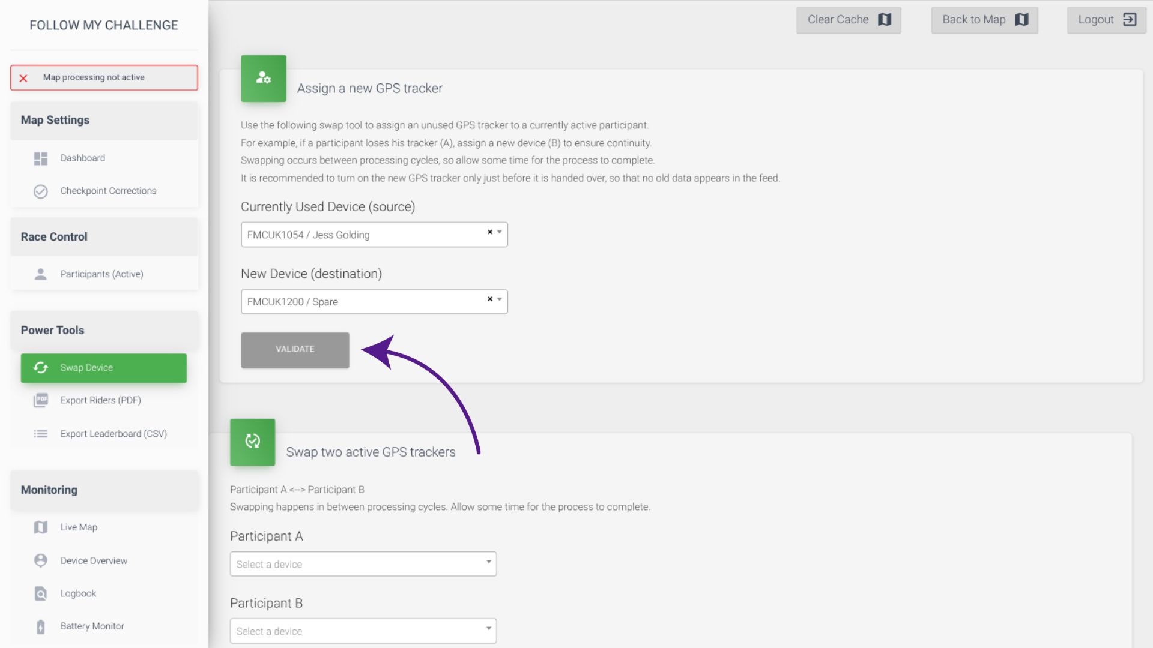Expand the New Device destination dropdown arrow

[x=500, y=299]
